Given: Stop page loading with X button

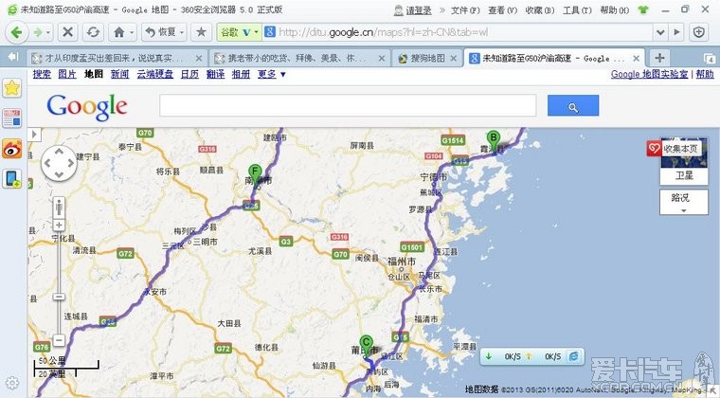Looking at the screenshot, I should (x=67, y=32).
